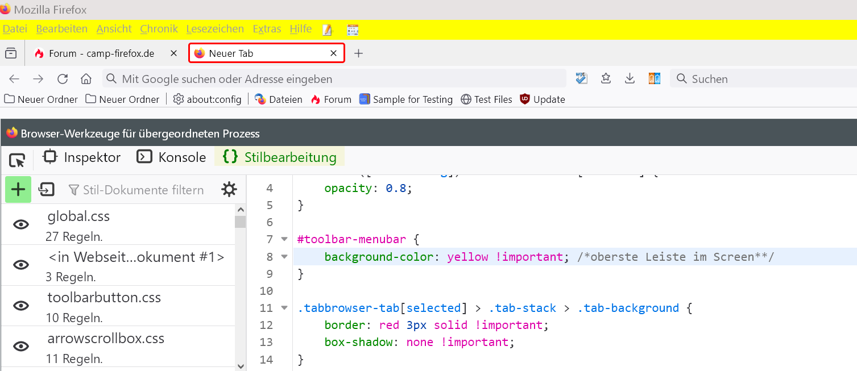This screenshot has height=371, width=857.
Task: Close the Neuer Tab tab
Action: pos(334,53)
